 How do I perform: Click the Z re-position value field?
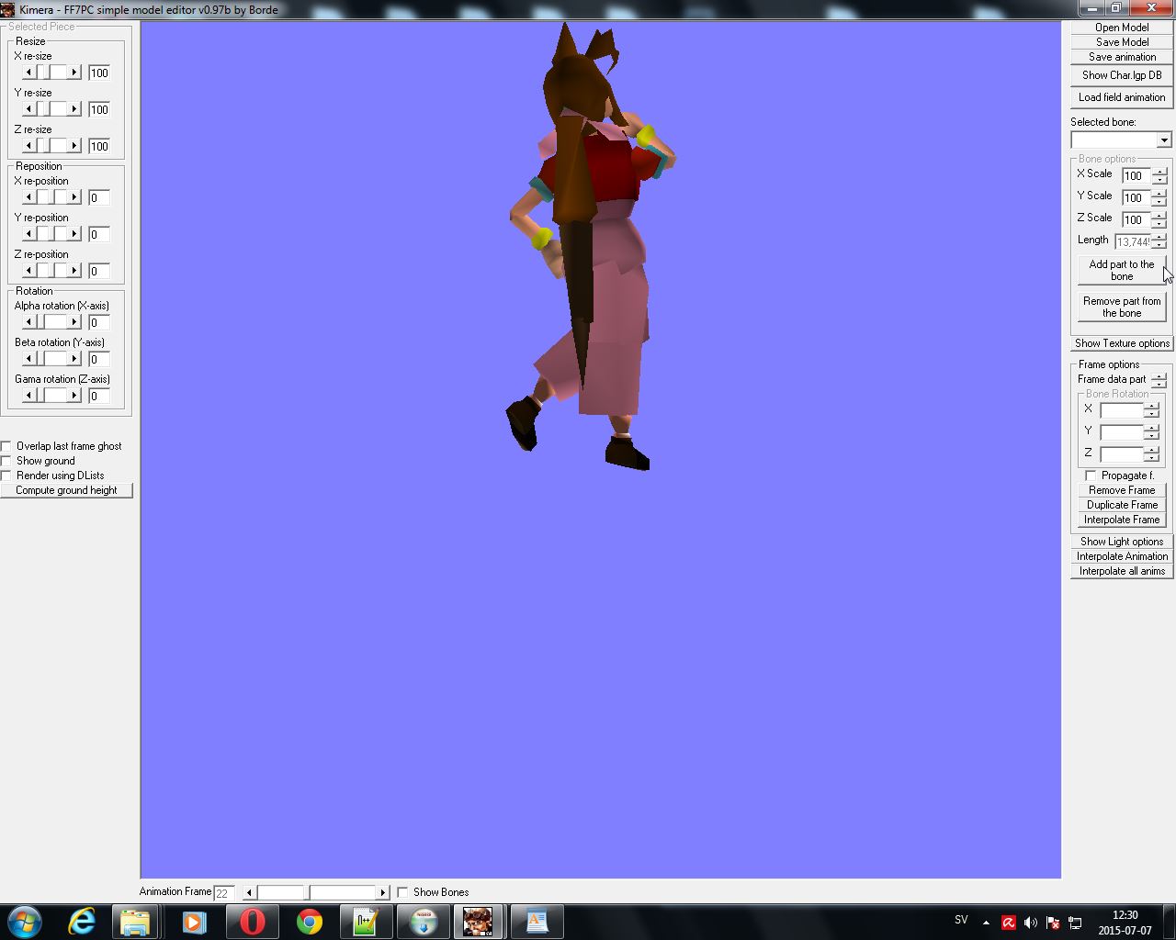pyautogui.click(x=99, y=271)
